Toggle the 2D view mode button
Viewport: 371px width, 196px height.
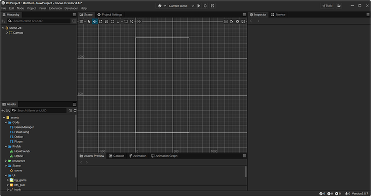pos(81,21)
